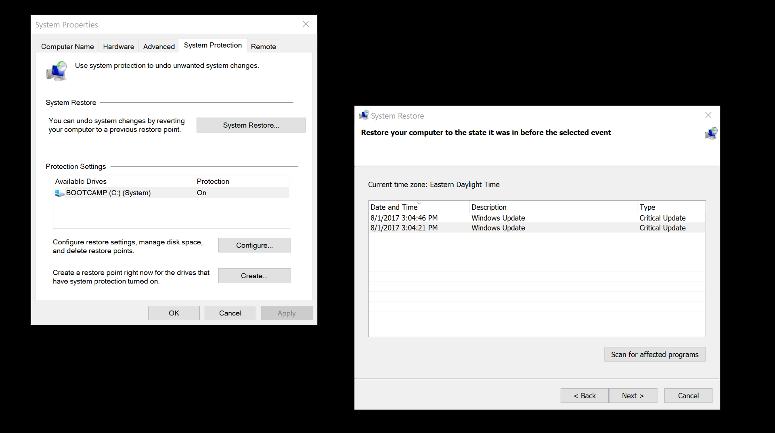This screenshot has height=433, width=775.
Task: Close the System Restore wizard window
Action: 708,115
